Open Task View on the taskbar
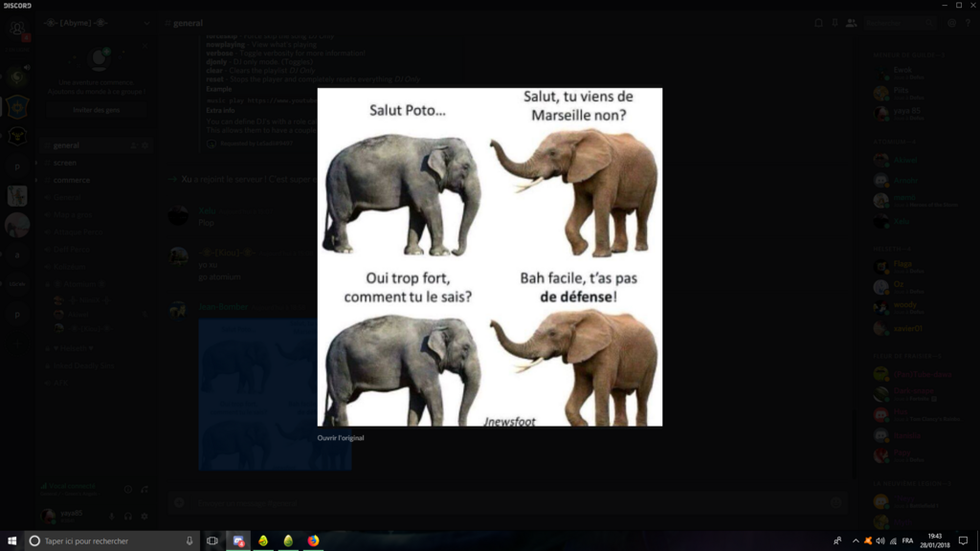The width and height of the screenshot is (980, 551). click(x=212, y=540)
